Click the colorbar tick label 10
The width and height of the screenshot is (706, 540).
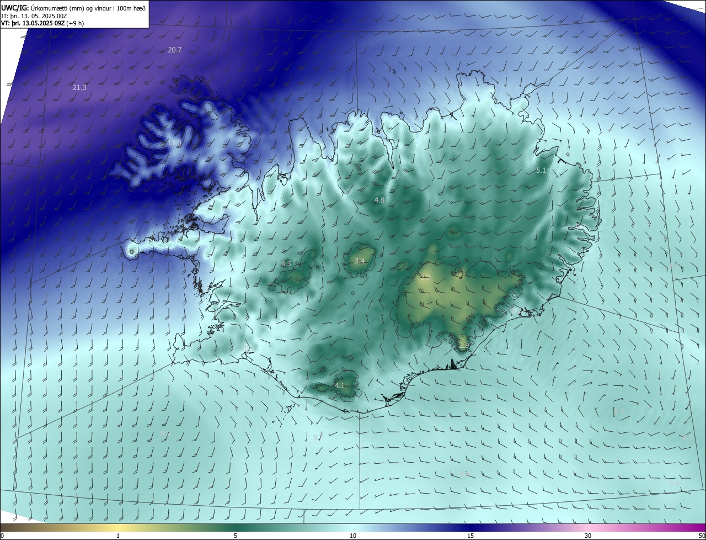coord(353,536)
